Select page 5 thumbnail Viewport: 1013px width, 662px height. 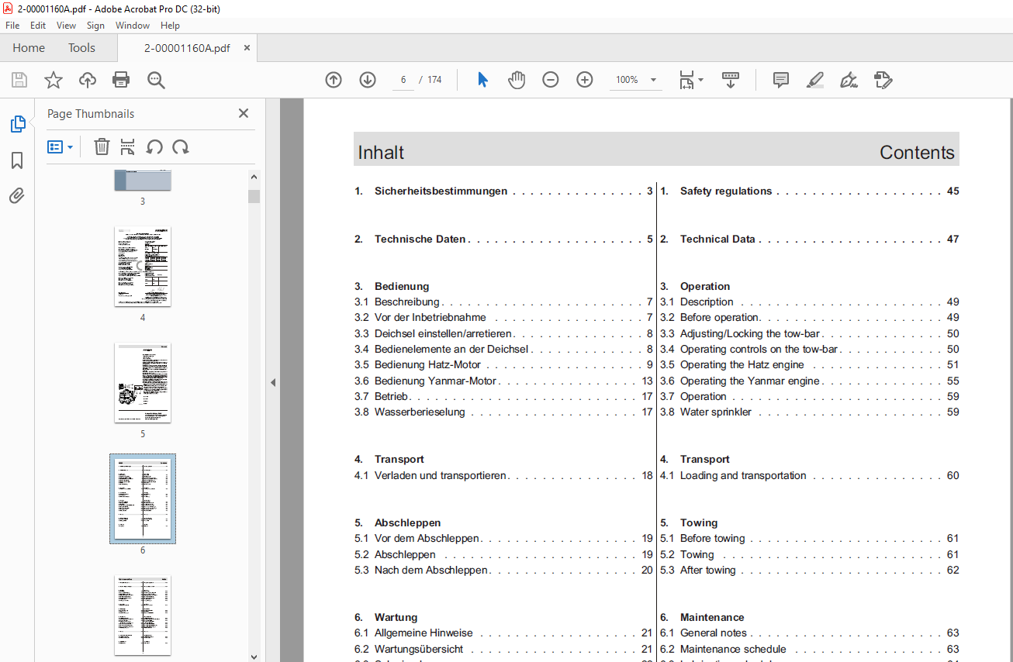(x=143, y=382)
